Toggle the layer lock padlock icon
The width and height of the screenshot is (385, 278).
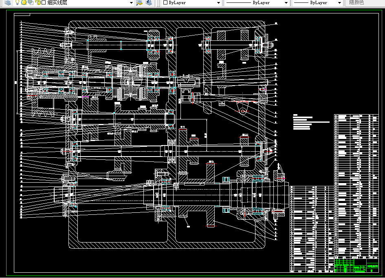click(x=38, y=2)
